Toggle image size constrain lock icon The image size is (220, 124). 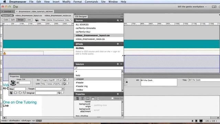pyautogui.click(x=127, y=82)
